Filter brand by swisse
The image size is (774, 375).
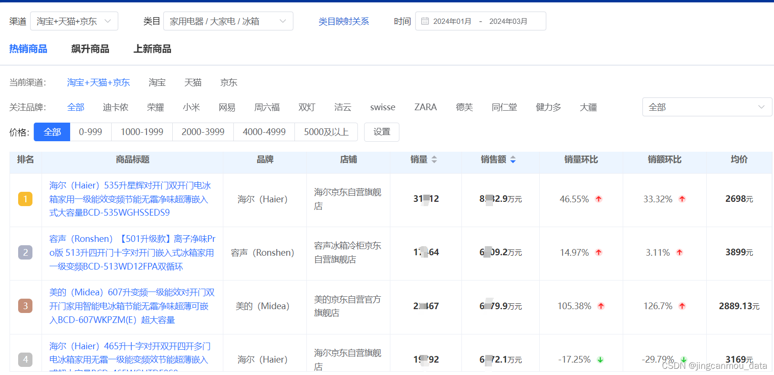coord(383,107)
